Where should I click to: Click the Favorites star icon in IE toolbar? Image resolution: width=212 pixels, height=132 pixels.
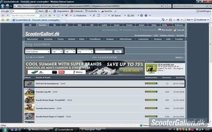click(3, 20)
